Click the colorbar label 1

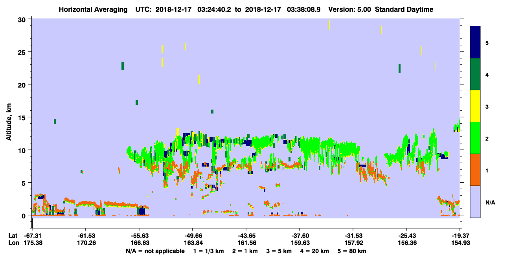pyautogui.click(x=487, y=170)
